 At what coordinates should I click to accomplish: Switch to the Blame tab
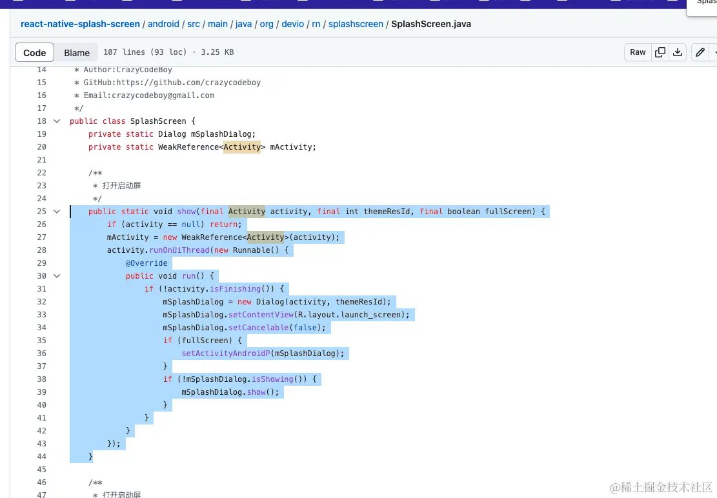77,52
